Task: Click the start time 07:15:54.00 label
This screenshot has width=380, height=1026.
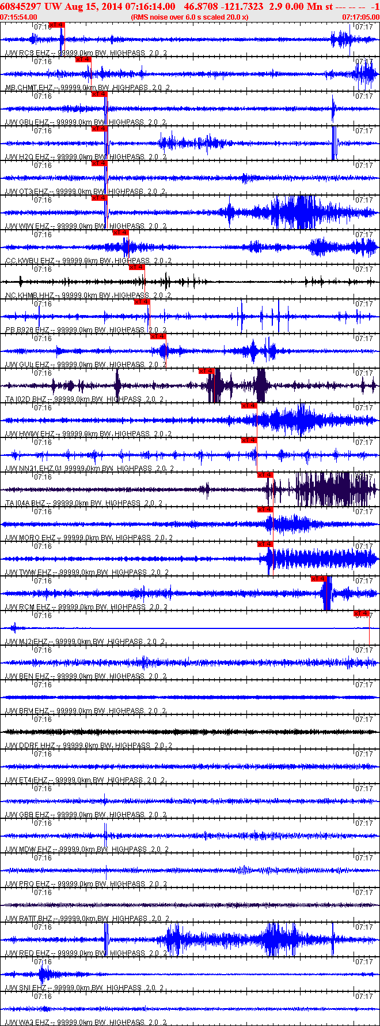Action: pos(18,17)
